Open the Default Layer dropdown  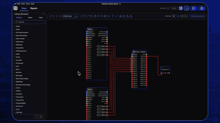70,16
